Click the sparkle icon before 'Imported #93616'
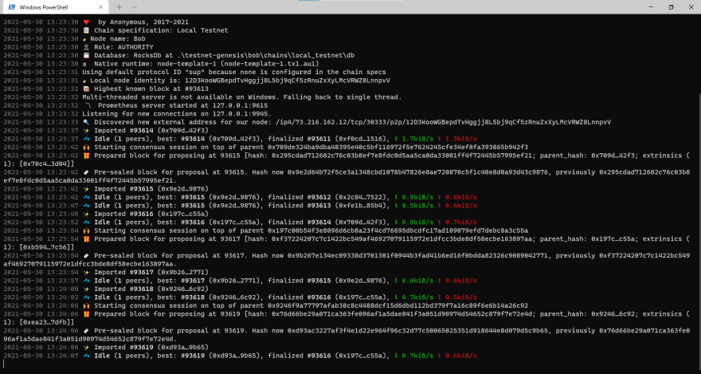 pyautogui.click(x=86, y=215)
